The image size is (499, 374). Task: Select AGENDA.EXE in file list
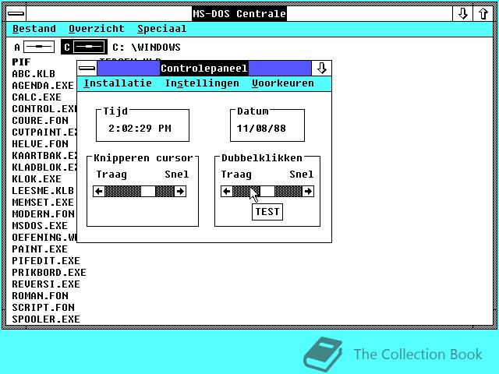pyautogui.click(x=43, y=85)
